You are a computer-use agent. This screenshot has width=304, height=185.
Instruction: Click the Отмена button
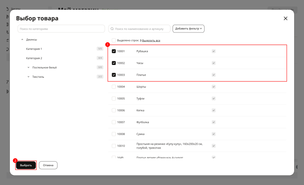pos(48,165)
